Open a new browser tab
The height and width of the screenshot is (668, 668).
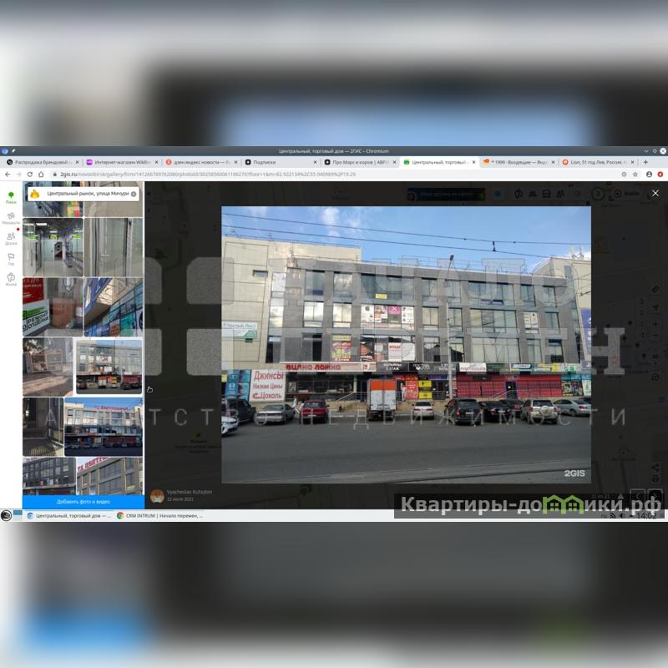645,162
